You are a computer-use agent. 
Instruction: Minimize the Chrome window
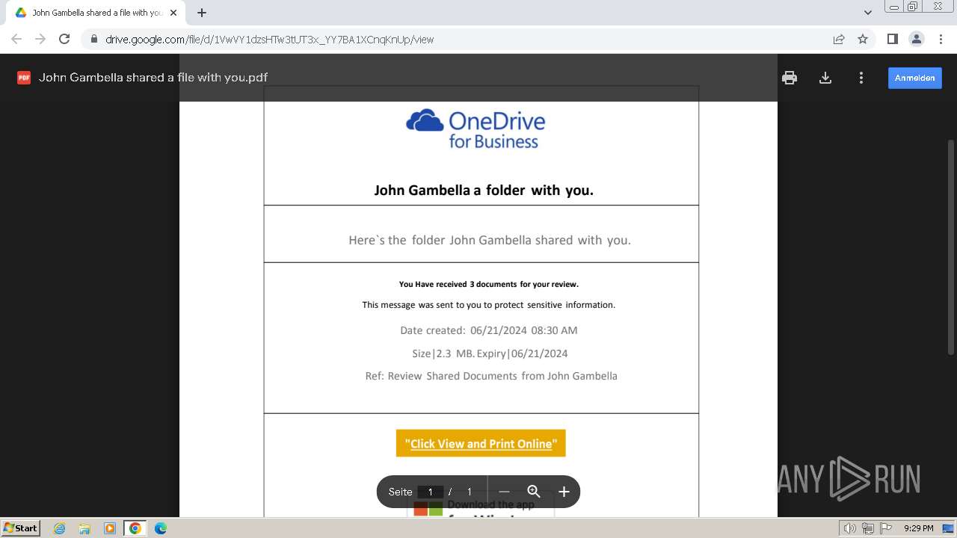(x=893, y=7)
